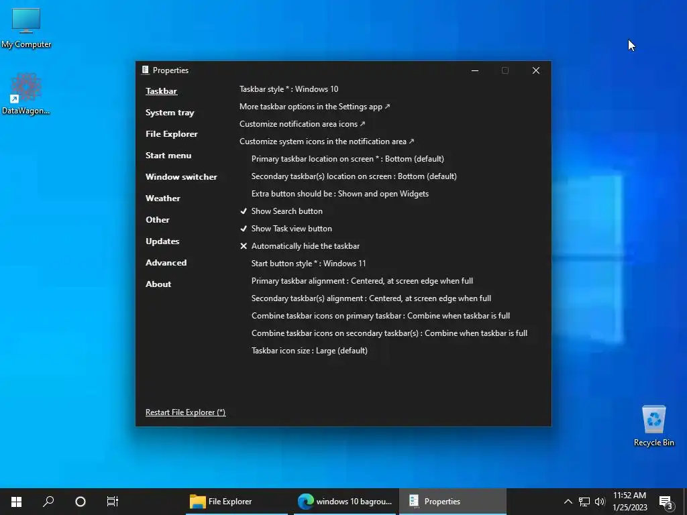The height and width of the screenshot is (515, 687).
Task: Open taskbar Search magnifier icon
Action: click(48, 502)
